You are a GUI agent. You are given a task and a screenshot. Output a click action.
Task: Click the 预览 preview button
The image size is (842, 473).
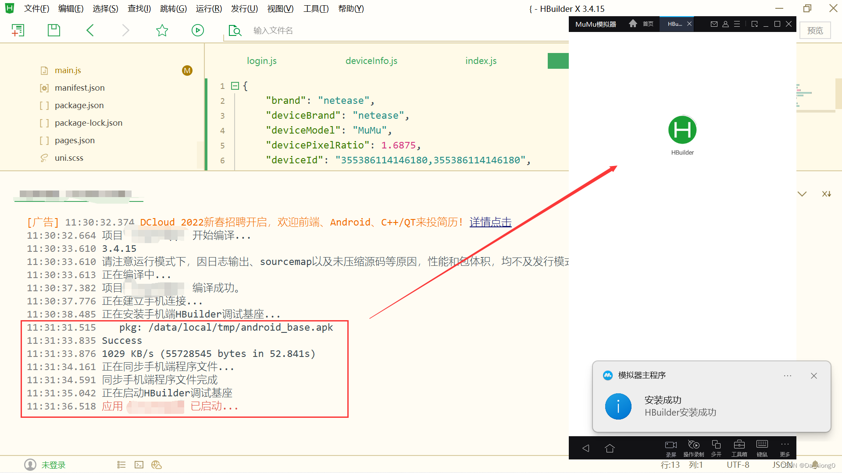point(815,30)
